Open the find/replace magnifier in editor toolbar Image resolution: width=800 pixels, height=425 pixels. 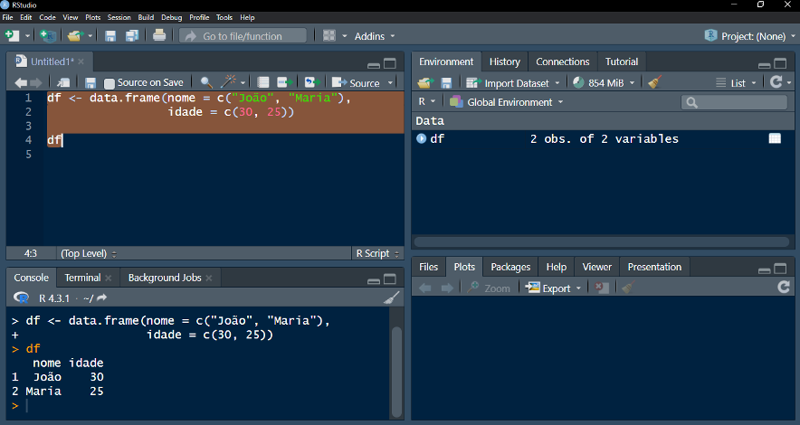(206, 82)
